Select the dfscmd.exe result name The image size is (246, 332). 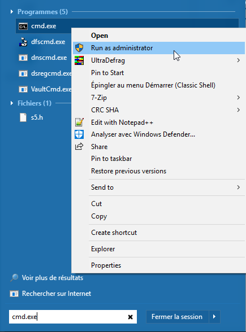click(x=48, y=42)
